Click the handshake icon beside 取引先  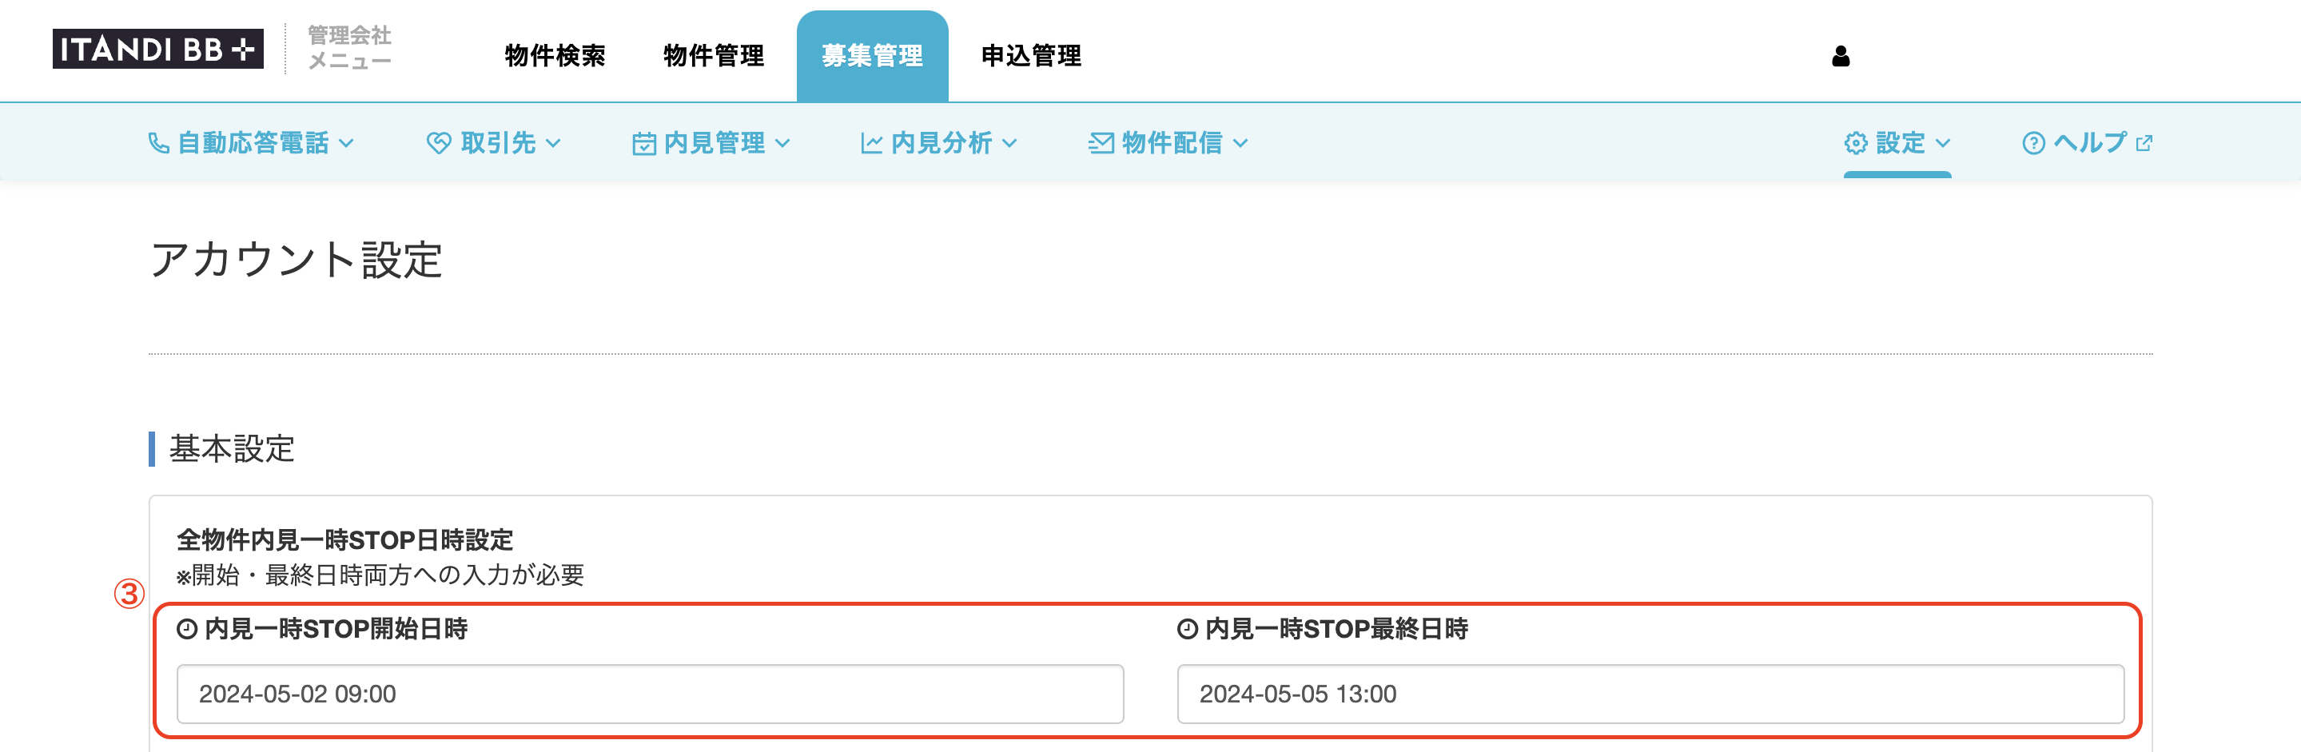[x=439, y=143]
